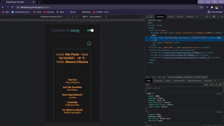
Task: Click the Climate song logo
Action: click(x=65, y=30)
